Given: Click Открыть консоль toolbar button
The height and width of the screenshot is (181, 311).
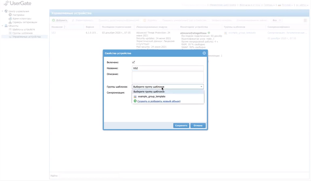Looking at the screenshot, I should pos(222,20).
